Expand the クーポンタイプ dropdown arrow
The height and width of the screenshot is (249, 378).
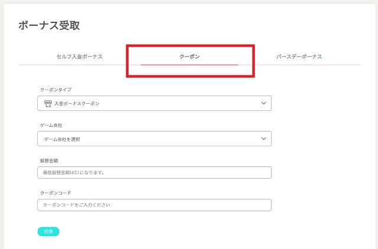263,103
